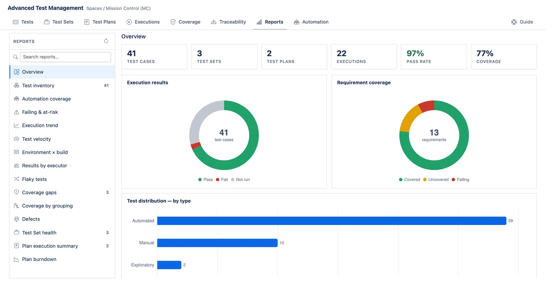Click the Automation coverage robot icon
Screen dimensions: 546x283
16,99
